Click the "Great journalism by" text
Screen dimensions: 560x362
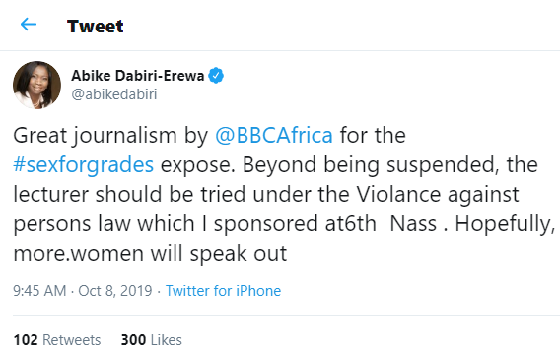(x=110, y=136)
